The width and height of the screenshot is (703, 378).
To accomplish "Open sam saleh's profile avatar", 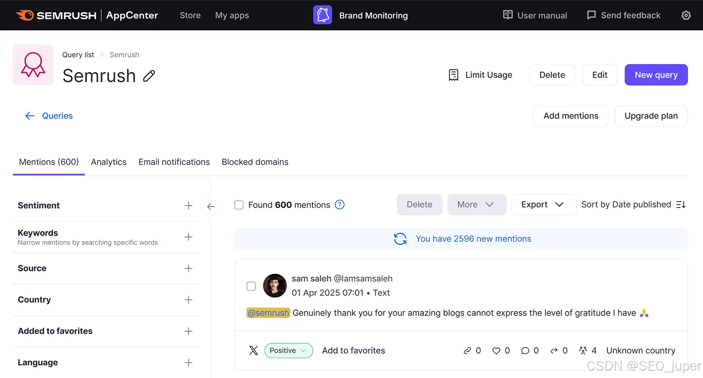I will pos(275,286).
